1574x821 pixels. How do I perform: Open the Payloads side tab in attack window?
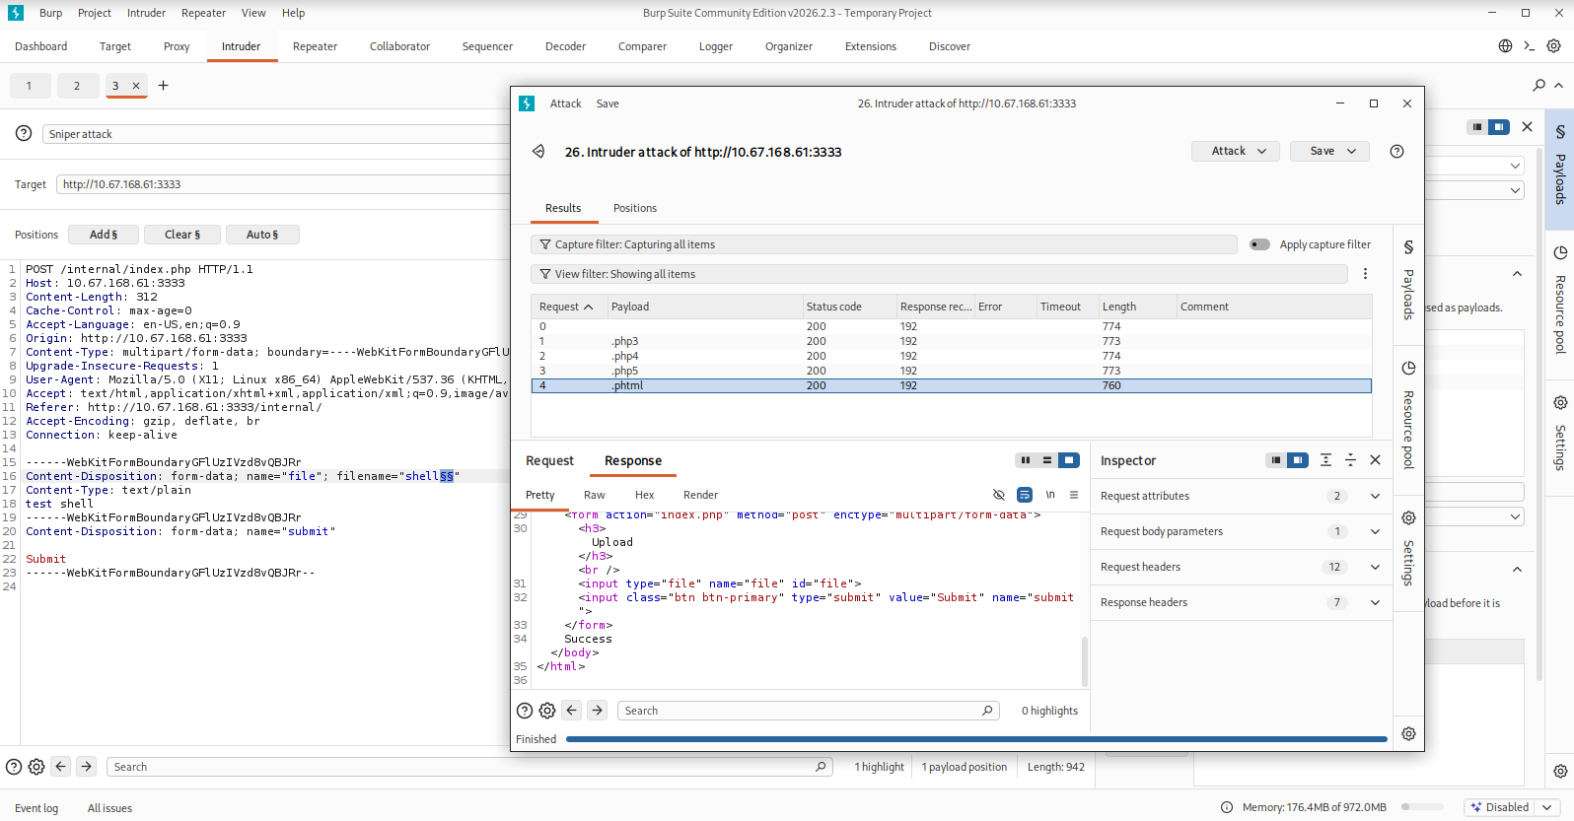(x=1408, y=281)
